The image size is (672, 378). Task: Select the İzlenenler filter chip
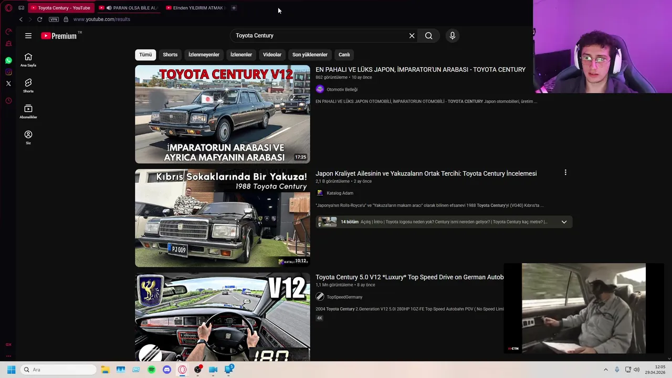(x=241, y=55)
